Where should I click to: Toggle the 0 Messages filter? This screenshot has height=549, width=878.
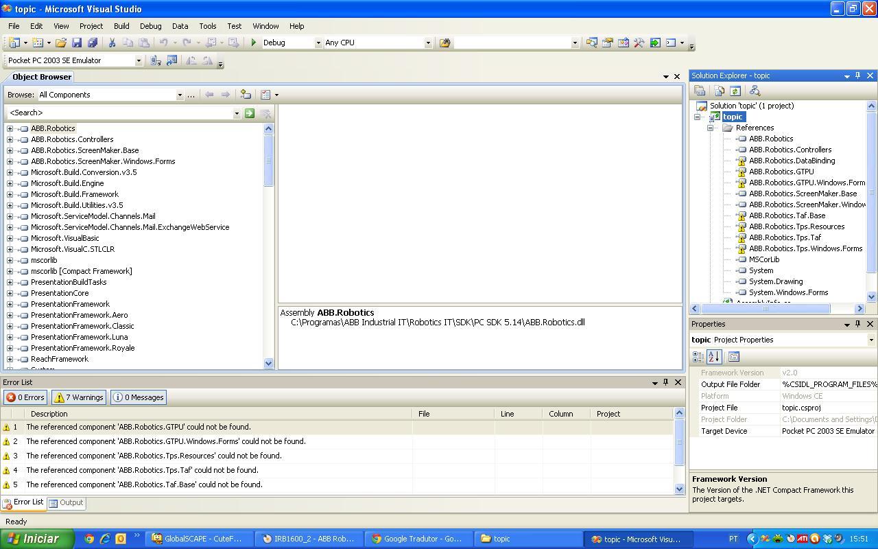pos(138,397)
